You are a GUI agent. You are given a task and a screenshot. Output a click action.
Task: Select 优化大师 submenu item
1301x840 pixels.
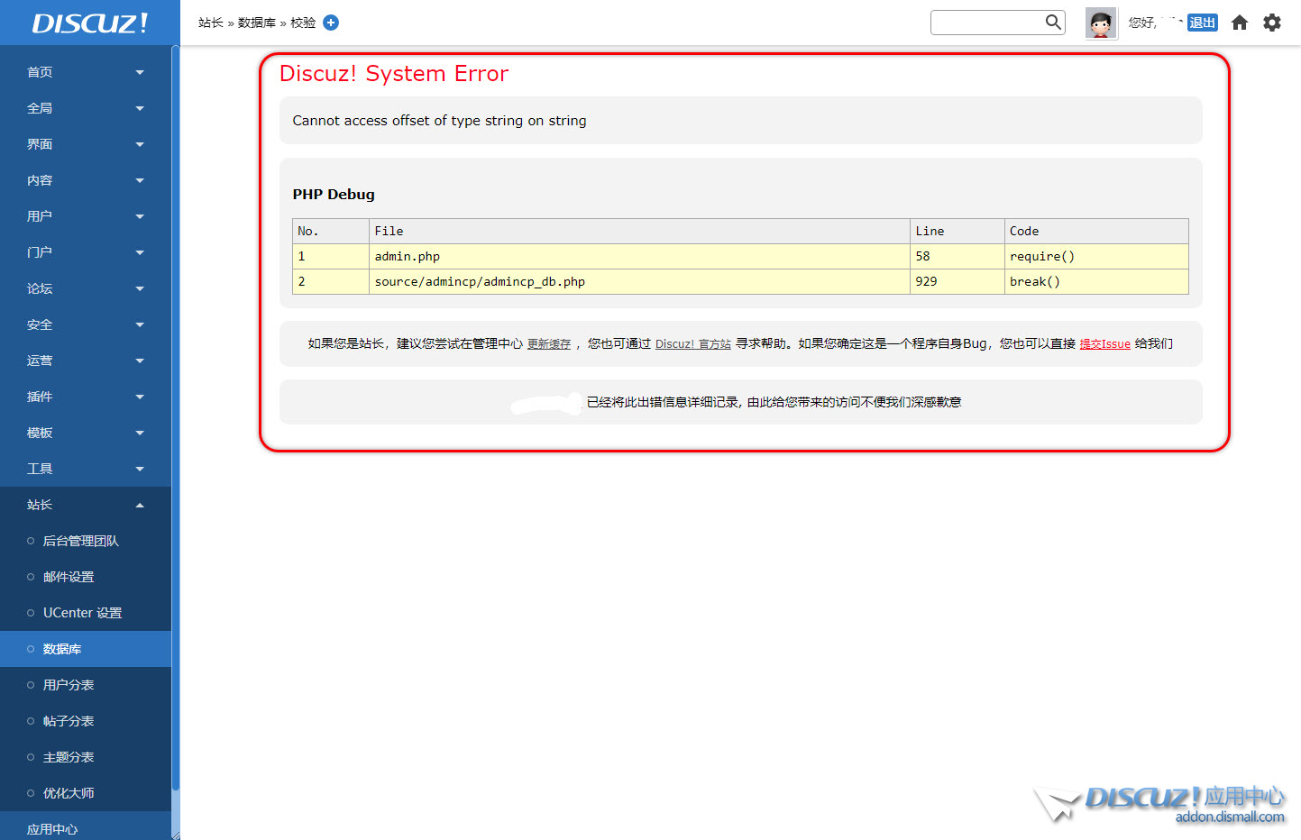[x=86, y=793]
